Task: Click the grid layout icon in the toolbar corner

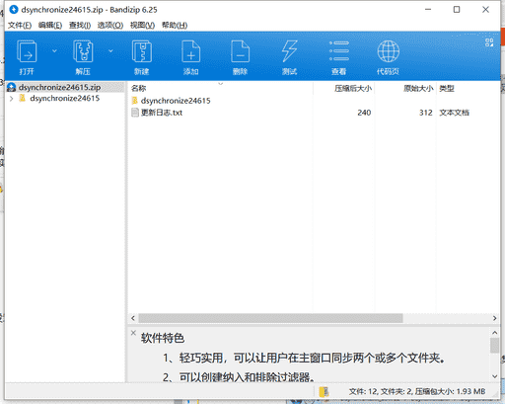Action: click(x=489, y=42)
